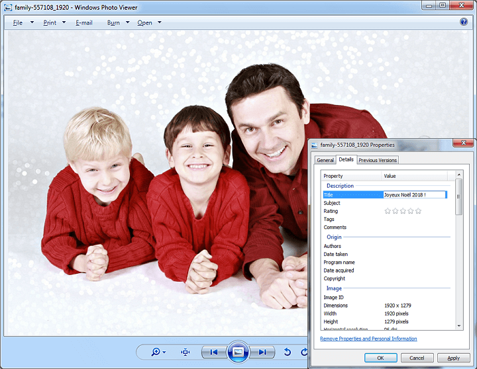Click the E-mail menu item

pos(84,22)
